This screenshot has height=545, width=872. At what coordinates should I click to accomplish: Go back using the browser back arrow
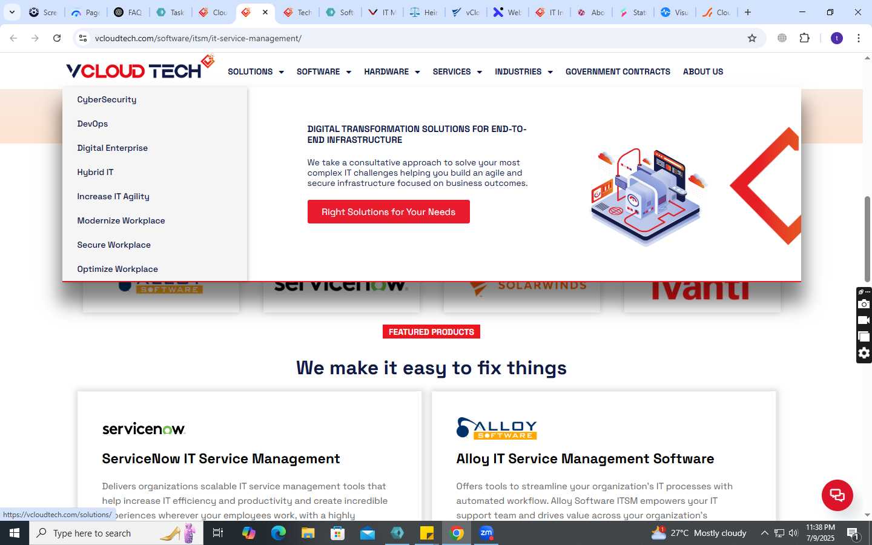coord(13,38)
